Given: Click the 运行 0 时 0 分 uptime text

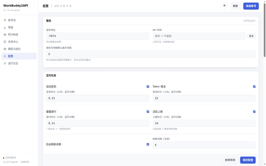Looking at the screenshot, I should click(63, 6).
